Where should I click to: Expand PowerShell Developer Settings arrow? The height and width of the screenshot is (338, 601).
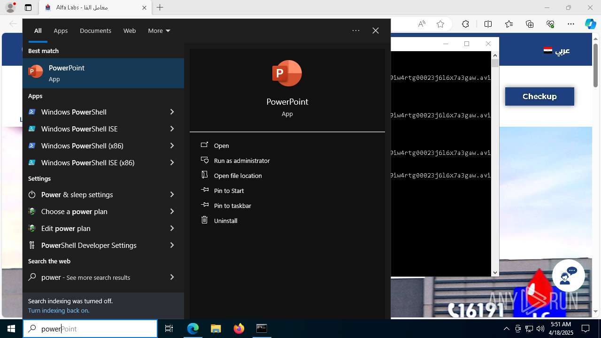tap(172, 245)
